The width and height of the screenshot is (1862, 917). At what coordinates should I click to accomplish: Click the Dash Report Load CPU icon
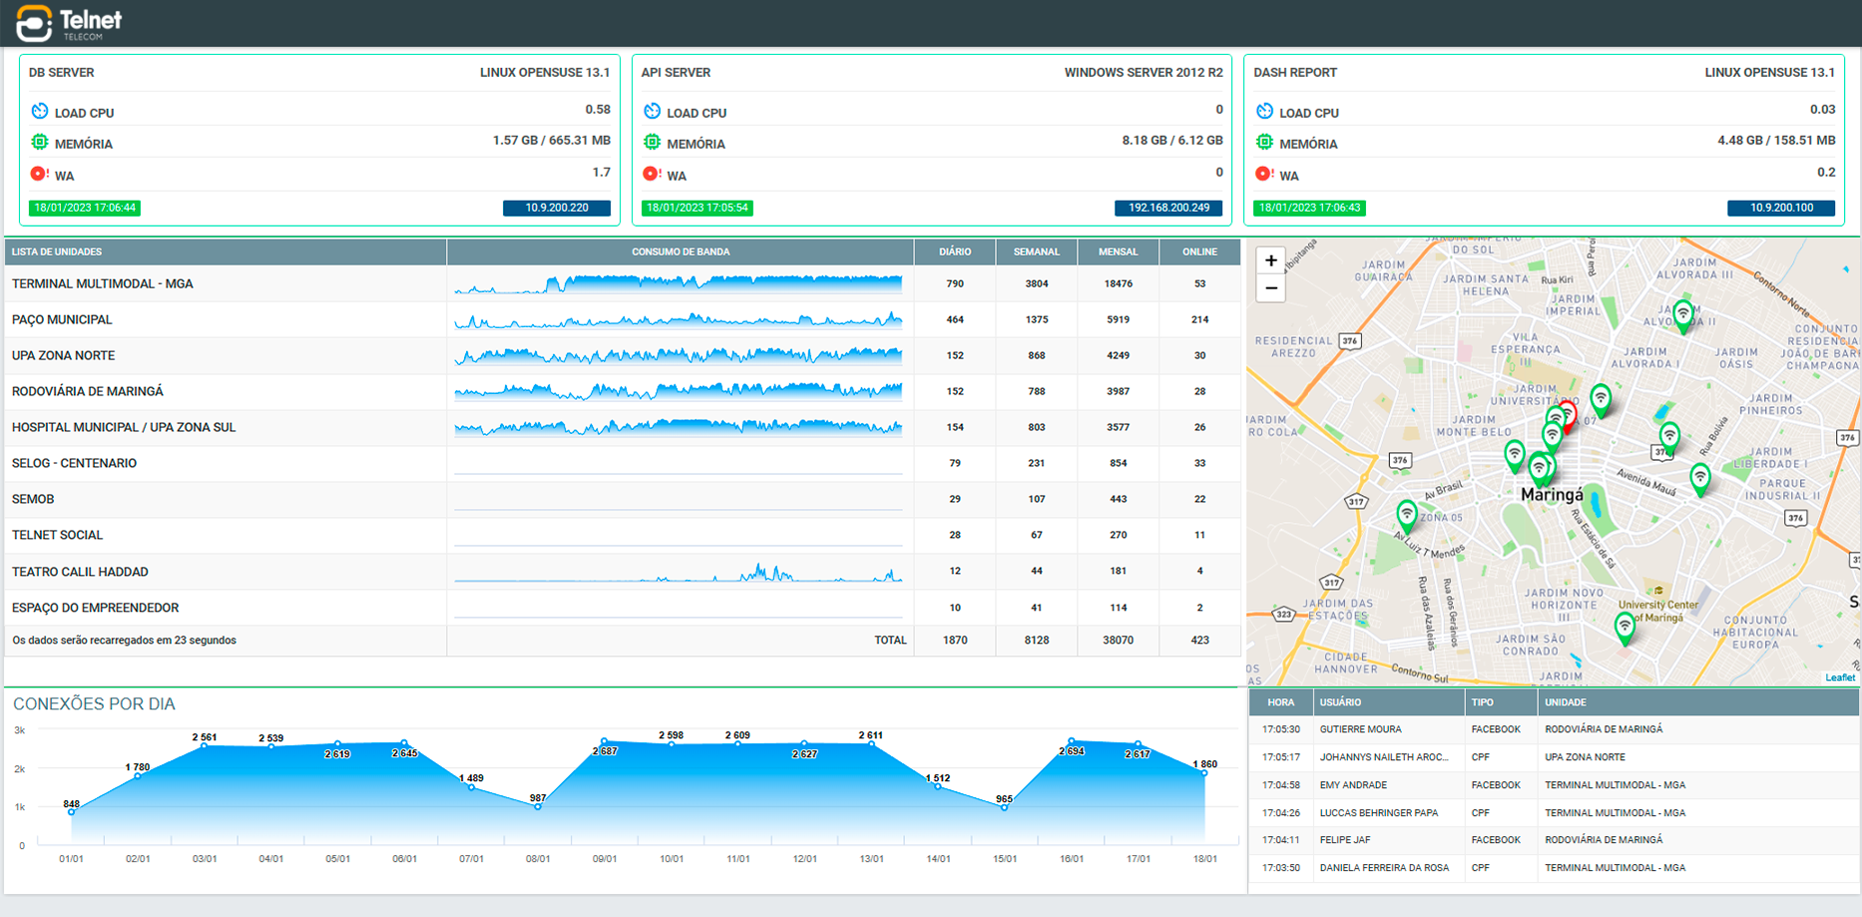1265,111
